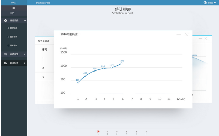Click the LOGO in the header
The image size is (219, 136).
[x=14, y=2]
